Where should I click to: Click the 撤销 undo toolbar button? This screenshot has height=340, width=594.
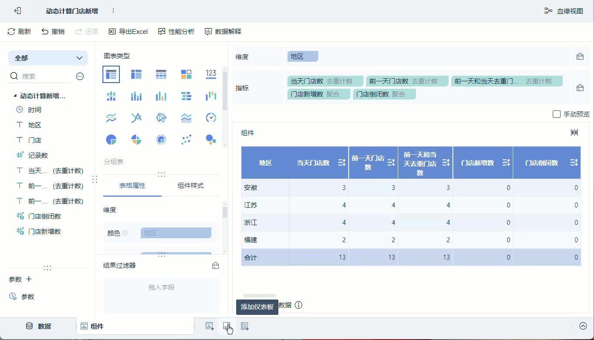click(53, 31)
